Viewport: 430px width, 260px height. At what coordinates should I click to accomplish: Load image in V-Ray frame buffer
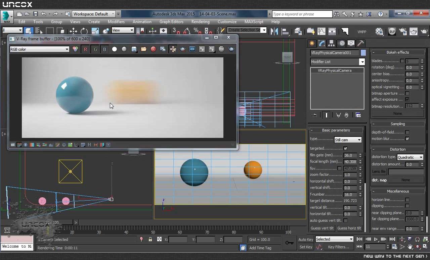tap(143, 49)
